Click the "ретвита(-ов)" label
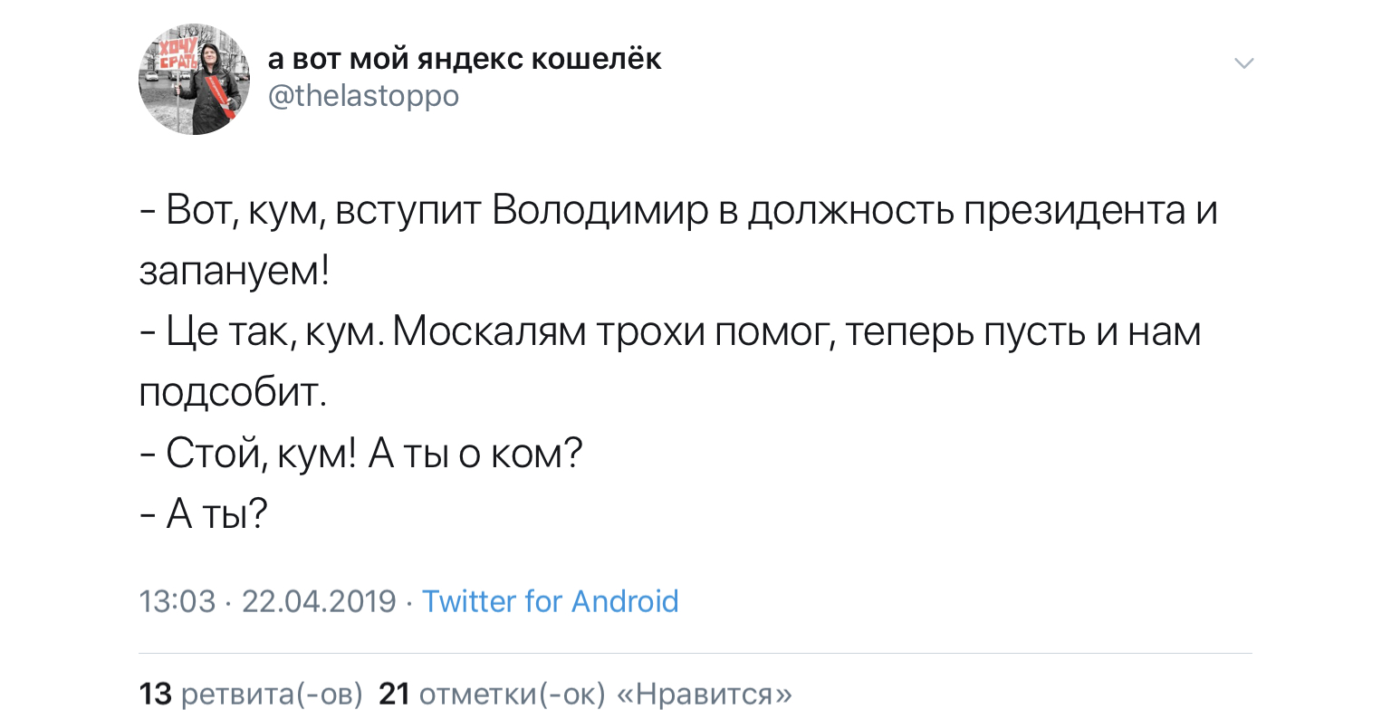1391x728 pixels. pyautogui.click(x=272, y=694)
